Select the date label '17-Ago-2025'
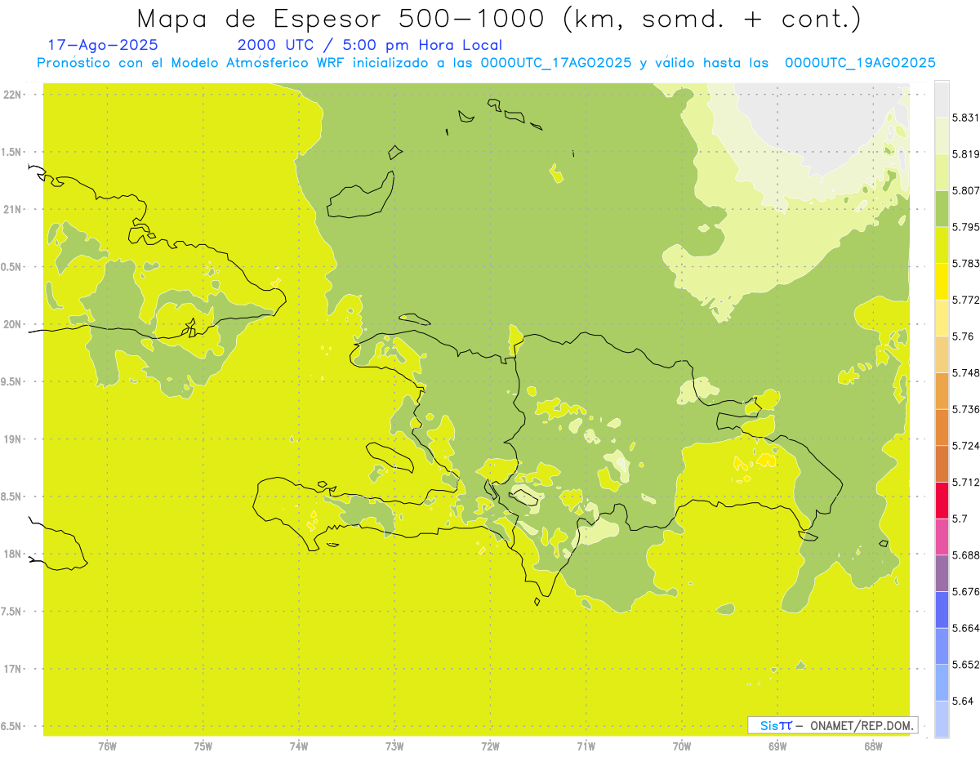 (103, 45)
